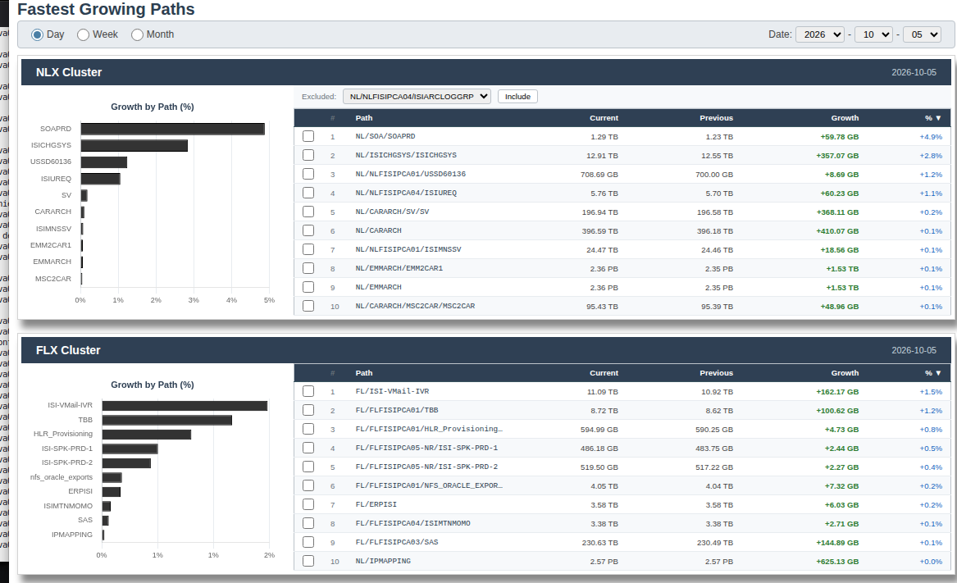This screenshot has width=957, height=583.
Task: Click the growth value +625.13 GB
Action: coord(837,562)
